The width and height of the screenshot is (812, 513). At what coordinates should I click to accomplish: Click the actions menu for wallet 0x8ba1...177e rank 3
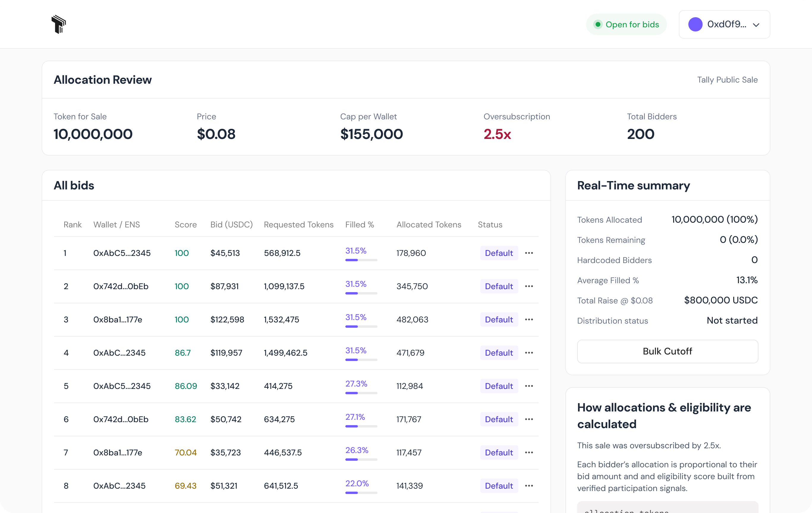pyautogui.click(x=529, y=319)
